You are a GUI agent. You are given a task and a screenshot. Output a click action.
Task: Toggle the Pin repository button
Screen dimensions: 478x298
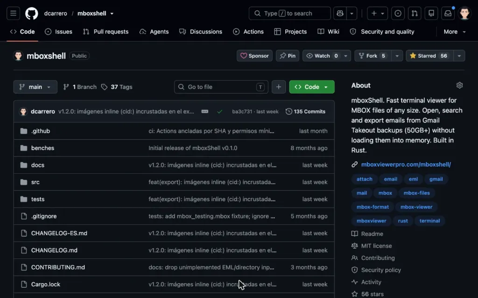[288, 56]
